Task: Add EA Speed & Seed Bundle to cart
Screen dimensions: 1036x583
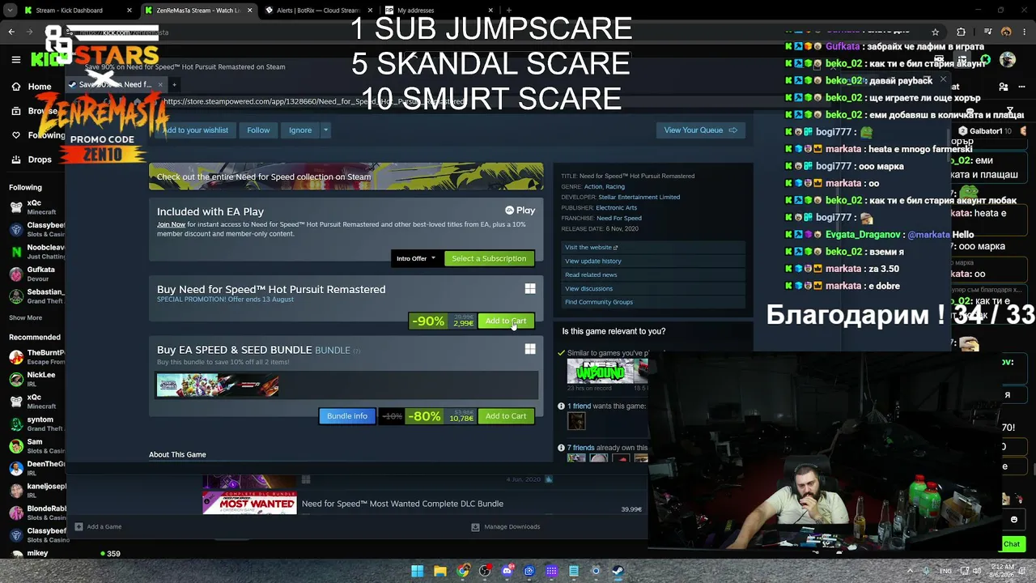Action: point(506,416)
